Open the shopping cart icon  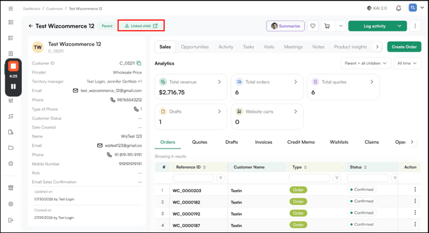point(327,26)
